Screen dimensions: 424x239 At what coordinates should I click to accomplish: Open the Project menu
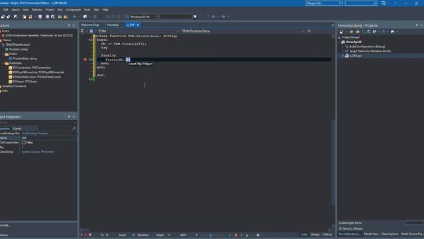pyautogui.click(x=50, y=9)
